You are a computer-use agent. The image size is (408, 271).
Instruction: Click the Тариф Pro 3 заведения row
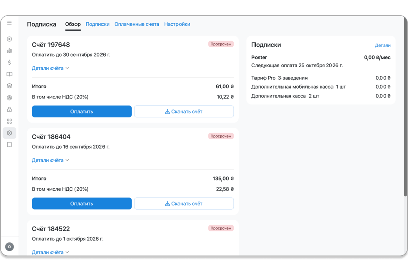[x=321, y=78]
